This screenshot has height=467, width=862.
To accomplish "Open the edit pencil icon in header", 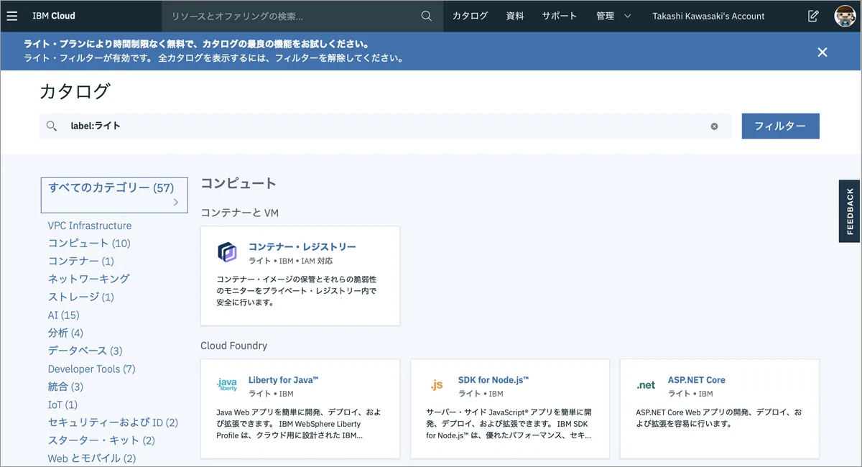I will (813, 16).
